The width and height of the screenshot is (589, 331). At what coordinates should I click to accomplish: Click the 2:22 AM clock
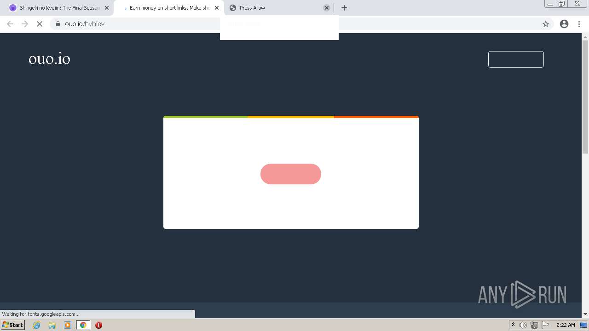tap(566, 325)
